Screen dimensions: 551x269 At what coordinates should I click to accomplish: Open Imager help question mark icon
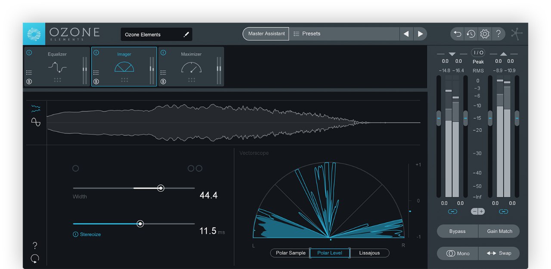click(x=35, y=246)
